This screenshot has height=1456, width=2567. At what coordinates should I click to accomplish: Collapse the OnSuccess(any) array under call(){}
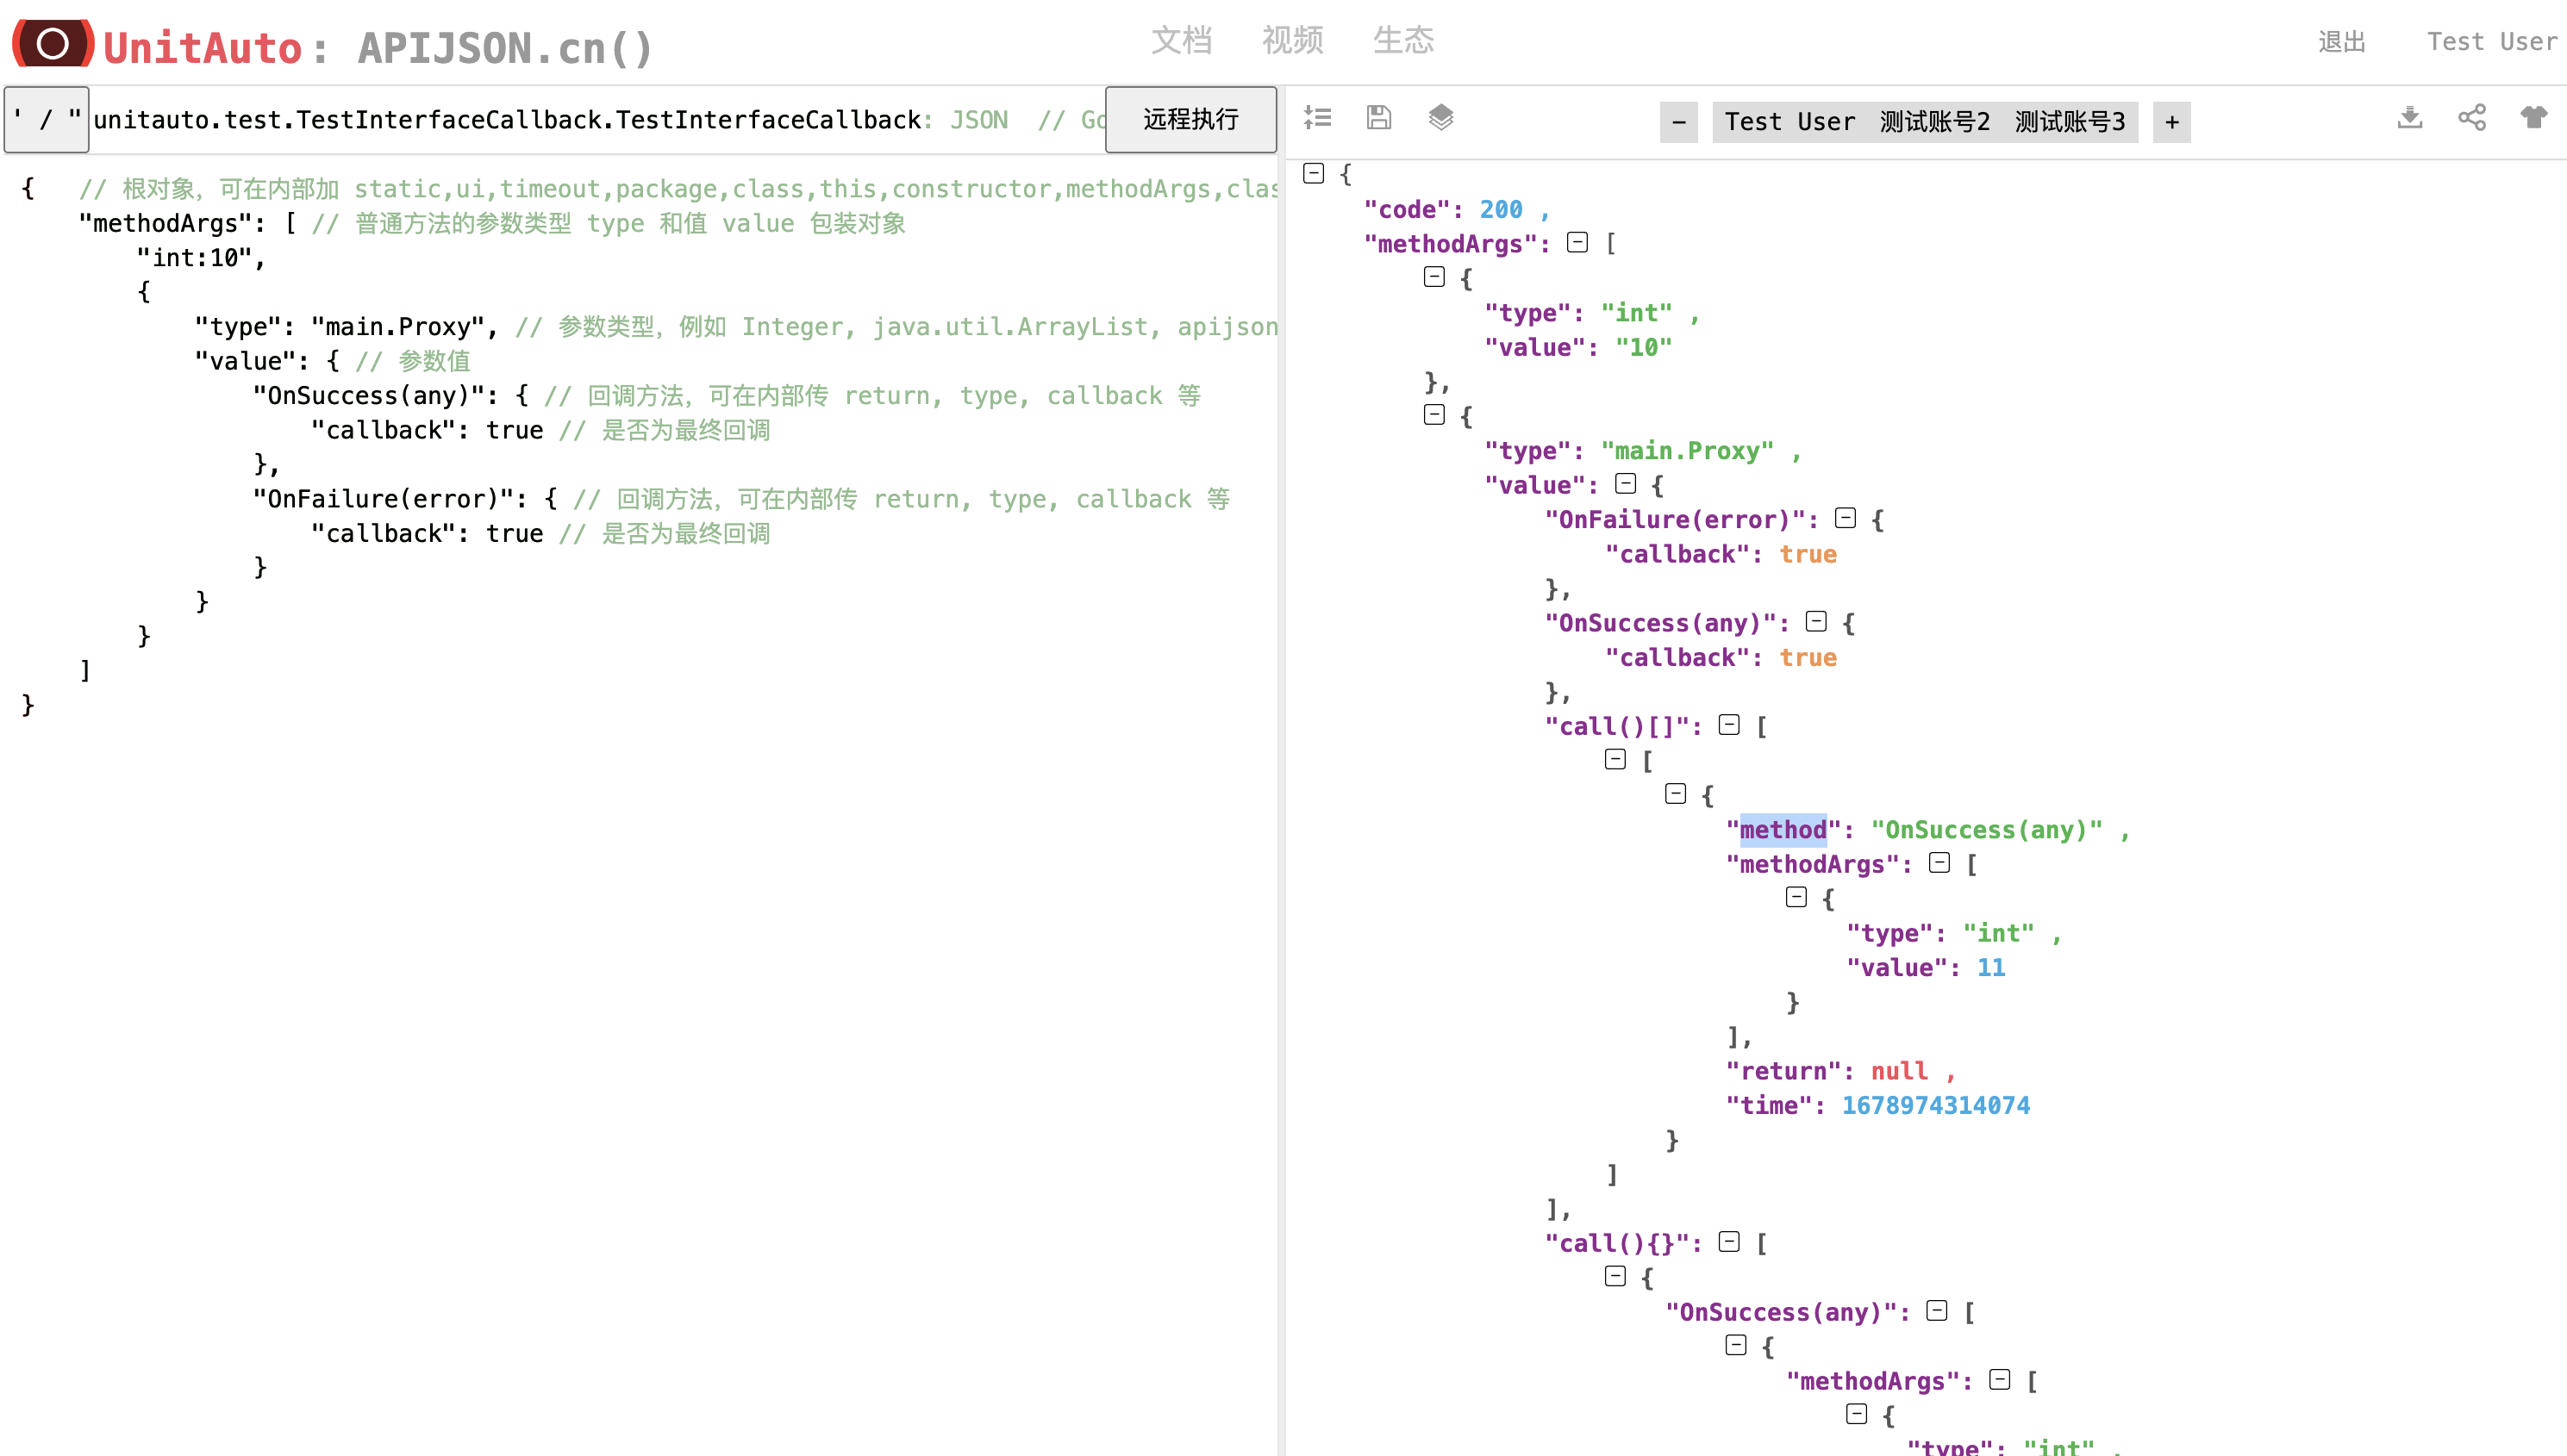click(x=1938, y=1311)
